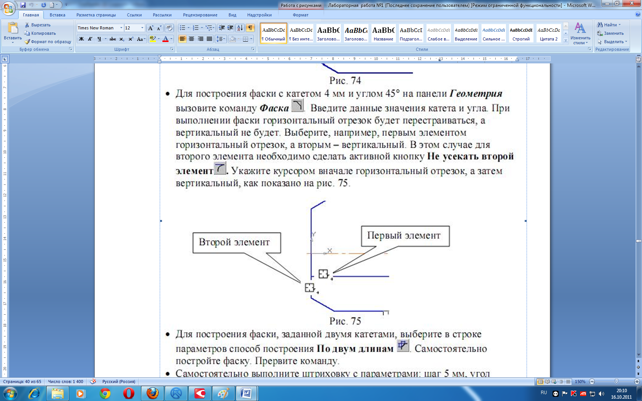Click the Копировать (Copy) button
Viewport: 642px width, 401px height.
[40, 33]
